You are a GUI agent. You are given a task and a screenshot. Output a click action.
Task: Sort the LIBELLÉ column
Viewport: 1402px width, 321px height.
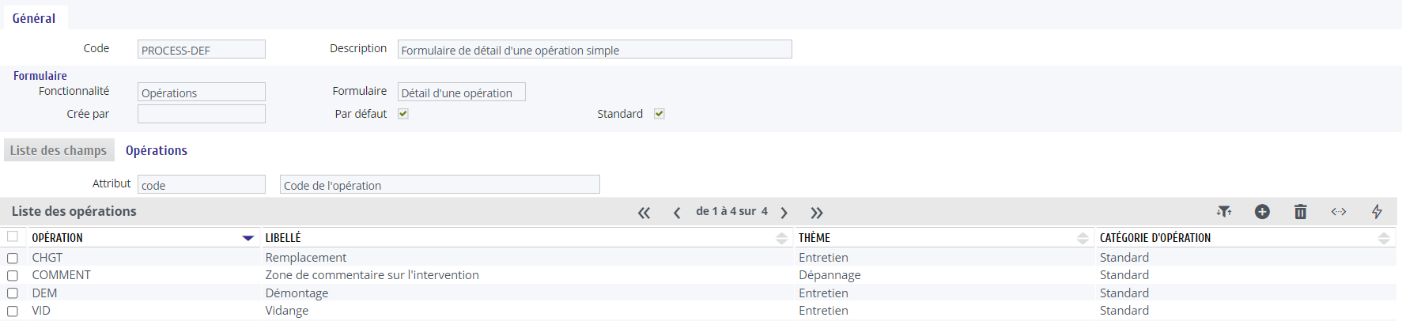(782, 238)
